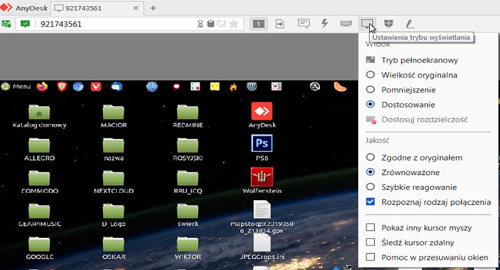Select the mapstogpx gpx file

(262, 217)
